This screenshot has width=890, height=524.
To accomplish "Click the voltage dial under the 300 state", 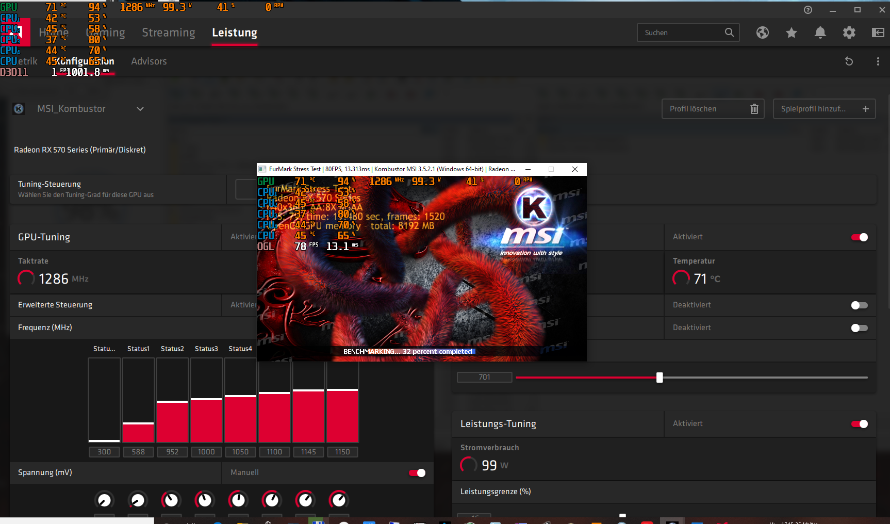I will [x=104, y=500].
